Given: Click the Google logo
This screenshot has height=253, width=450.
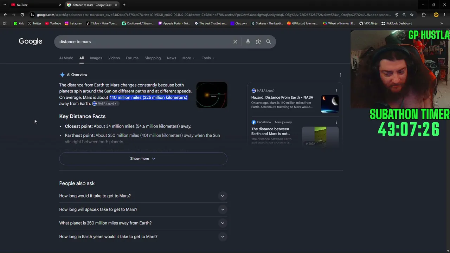Looking at the screenshot, I should [x=31, y=41].
